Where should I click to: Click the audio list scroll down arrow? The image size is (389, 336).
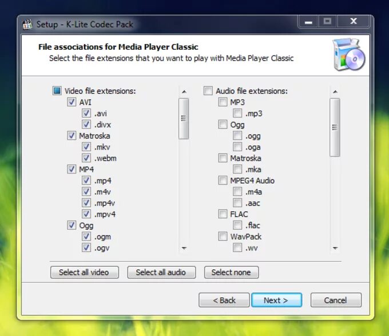coord(335,248)
